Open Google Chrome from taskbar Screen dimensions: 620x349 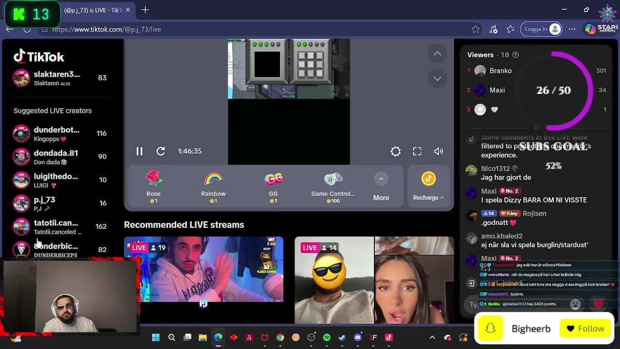[x=280, y=337]
